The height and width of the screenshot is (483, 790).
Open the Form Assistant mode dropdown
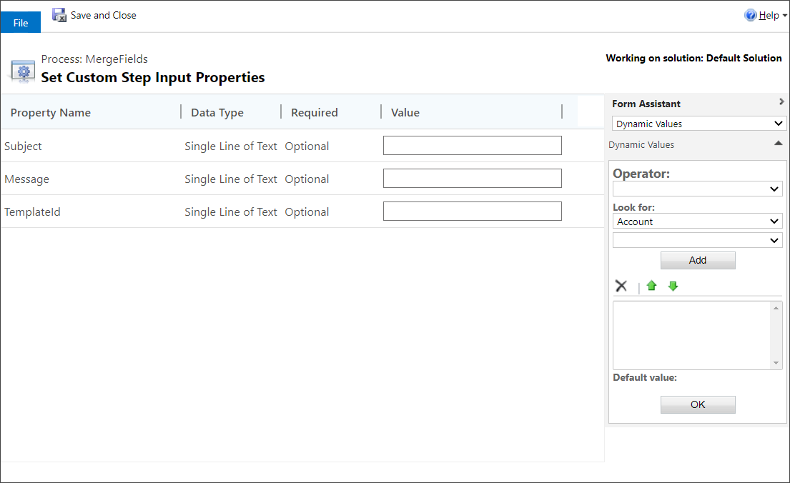tap(698, 123)
